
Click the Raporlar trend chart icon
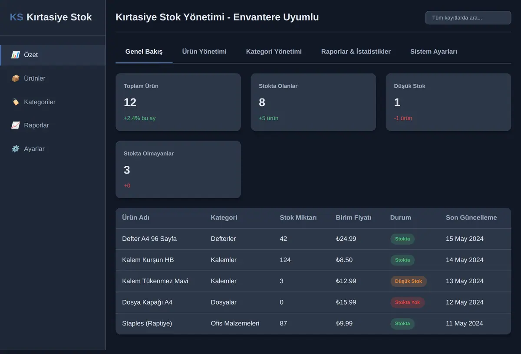pos(16,125)
